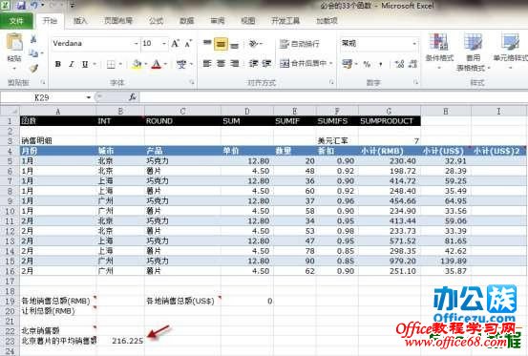Open Merge and Center dropdown arrow
This screenshot has height=356, width=528.
tap(331, 63)
